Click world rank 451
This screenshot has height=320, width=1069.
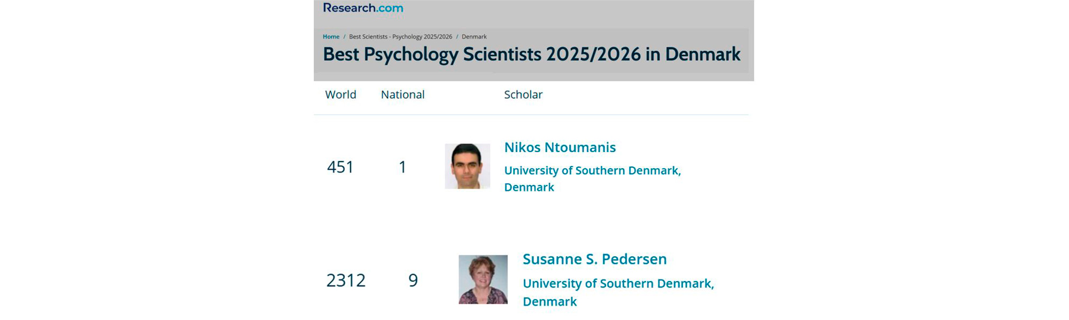click(340, 167)
